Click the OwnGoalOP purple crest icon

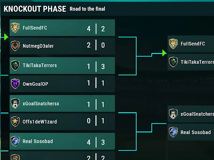[15, 84]
